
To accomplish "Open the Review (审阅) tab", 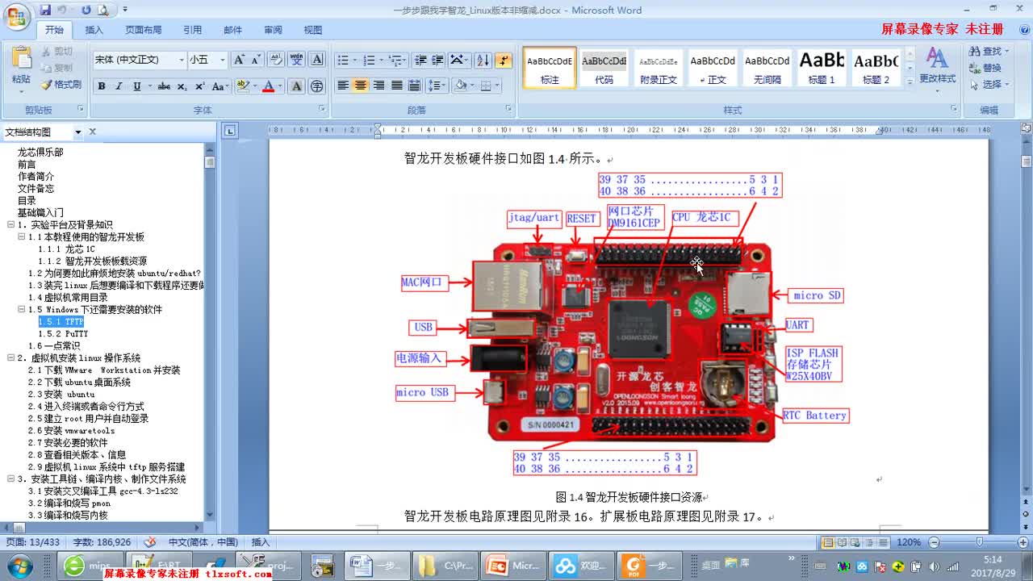I will [x=273, y=30].
